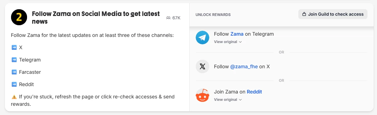Click the yellow number 2 badge

[x=19, y=18]
